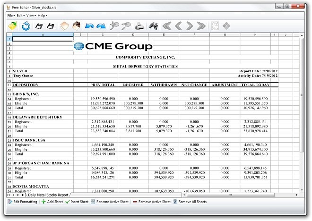
Task: Click the Zoom out magnifier icon
Action: pos(126,26)
